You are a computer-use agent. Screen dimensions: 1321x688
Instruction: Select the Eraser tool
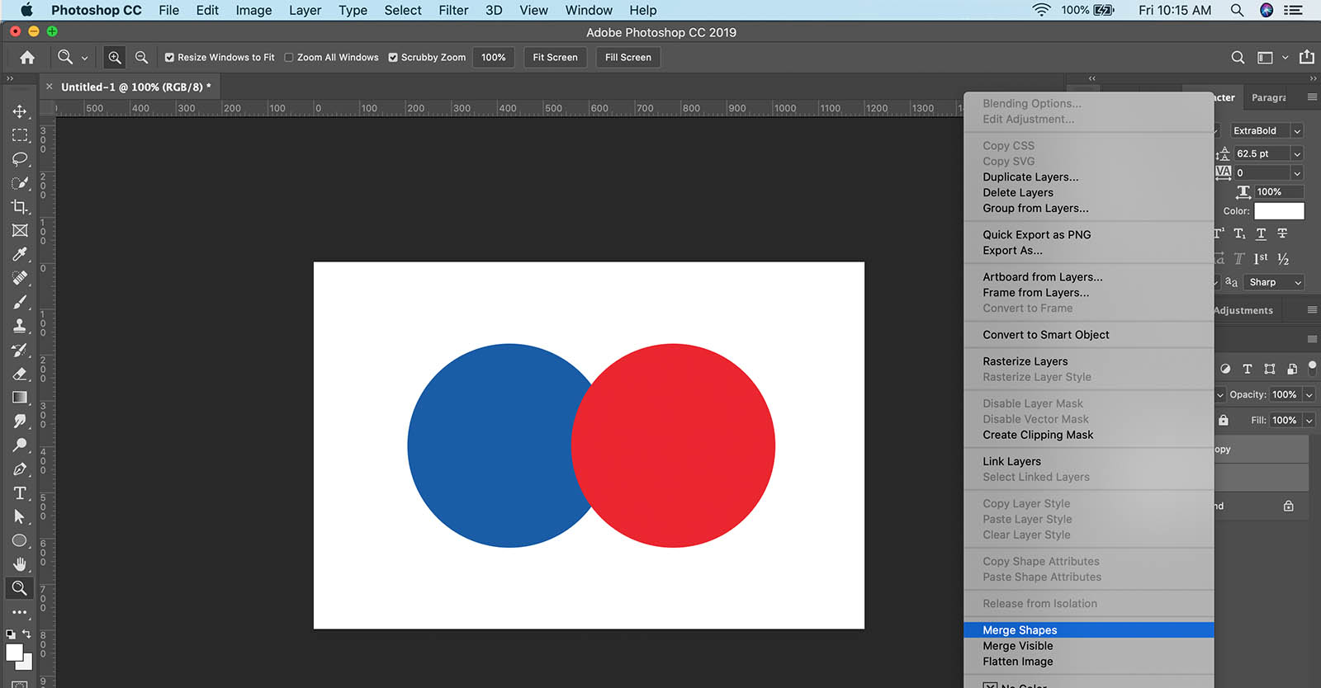click(20, 374)
